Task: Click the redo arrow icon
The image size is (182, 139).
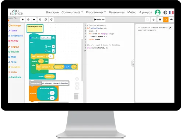Action: (x=52, y=20)
